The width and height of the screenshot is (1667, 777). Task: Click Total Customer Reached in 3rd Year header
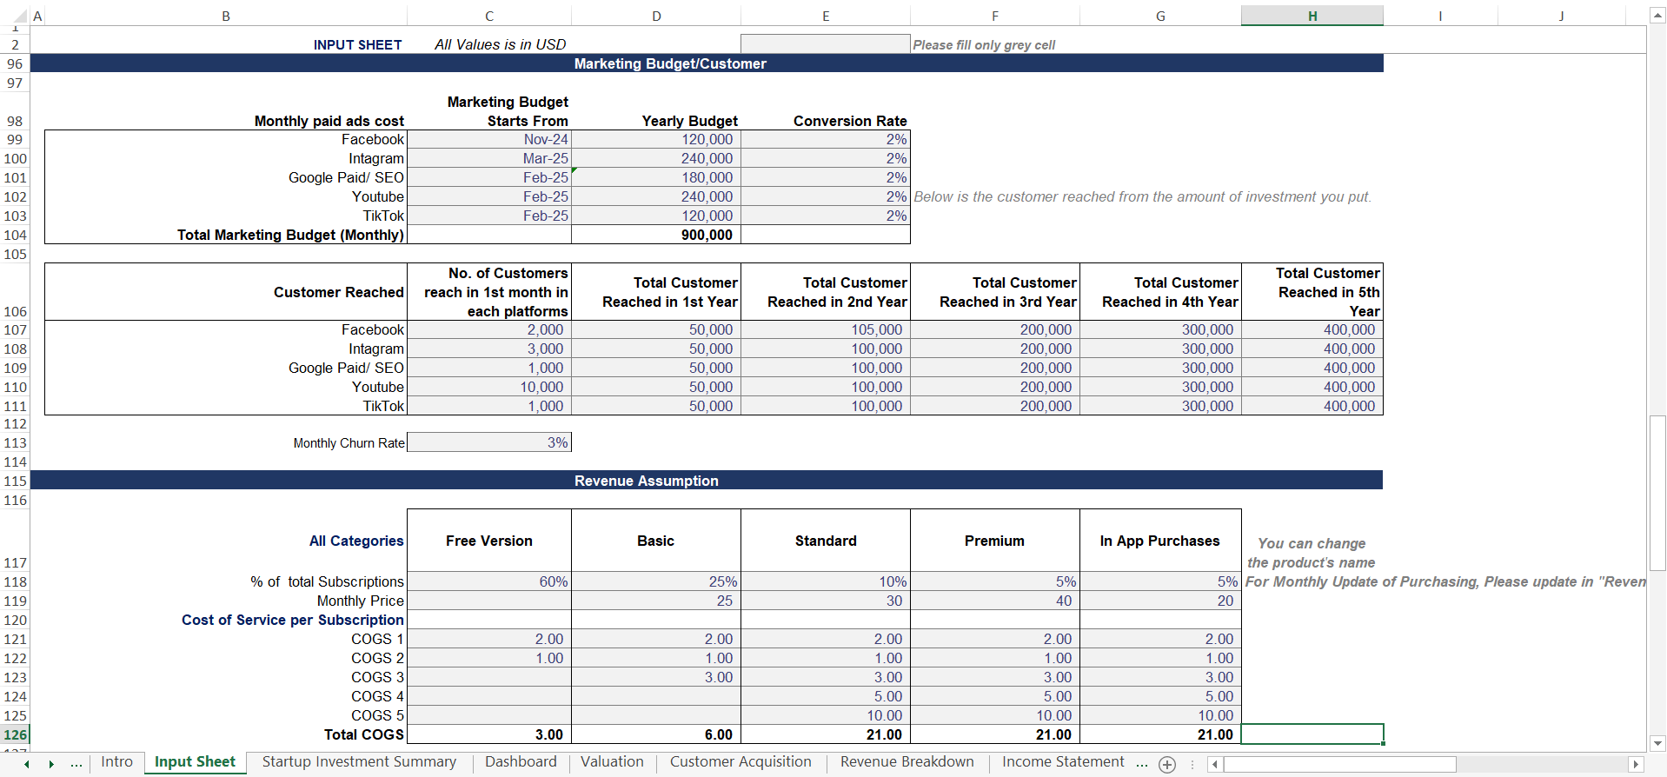point(995,292)
